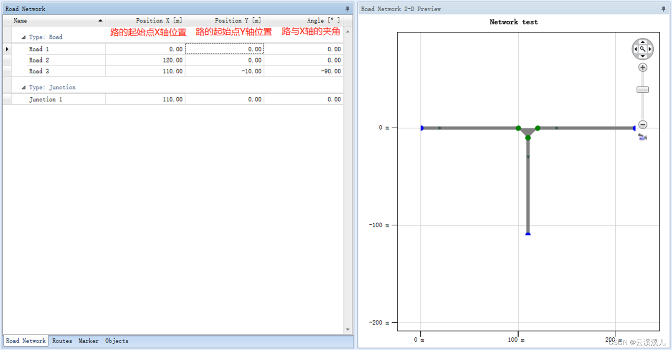
Task: Click the Position Y [m] column header
Action: click(225, 20)
